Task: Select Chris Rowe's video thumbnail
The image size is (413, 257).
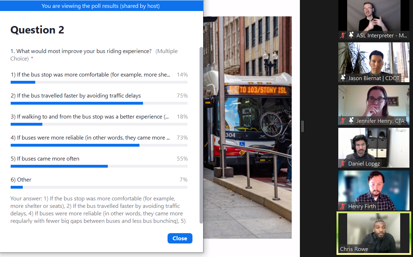Action: 374,233
